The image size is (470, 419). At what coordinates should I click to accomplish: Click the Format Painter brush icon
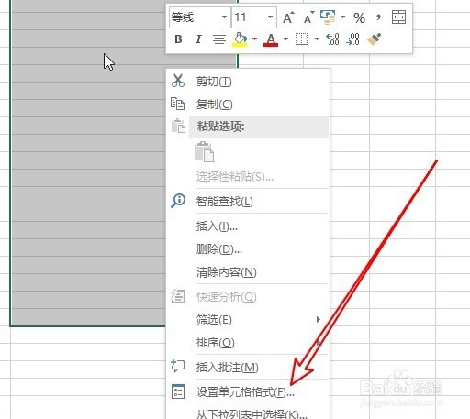pos(374,39)
